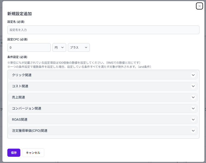Image resolution: width=206 pixels, height=163 pixels.
Task: Click the 設定CPC numeric input showing 0
Action: coord(29,47)
